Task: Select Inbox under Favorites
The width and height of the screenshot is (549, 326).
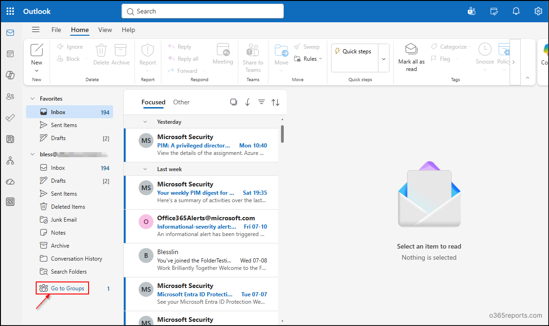Action: (x=70, y=112)
